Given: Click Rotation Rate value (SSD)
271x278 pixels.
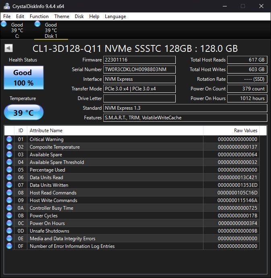Looking at the screenshot, I should point(247,79).
